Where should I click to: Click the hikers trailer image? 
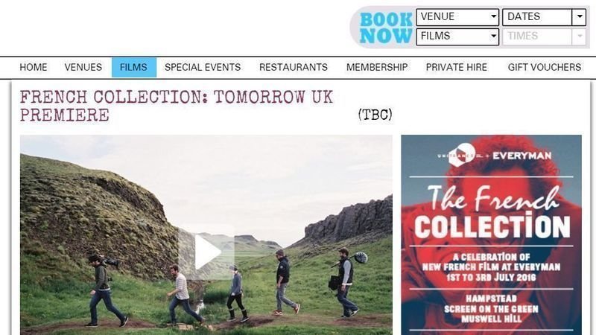click(x=206, y=234)
